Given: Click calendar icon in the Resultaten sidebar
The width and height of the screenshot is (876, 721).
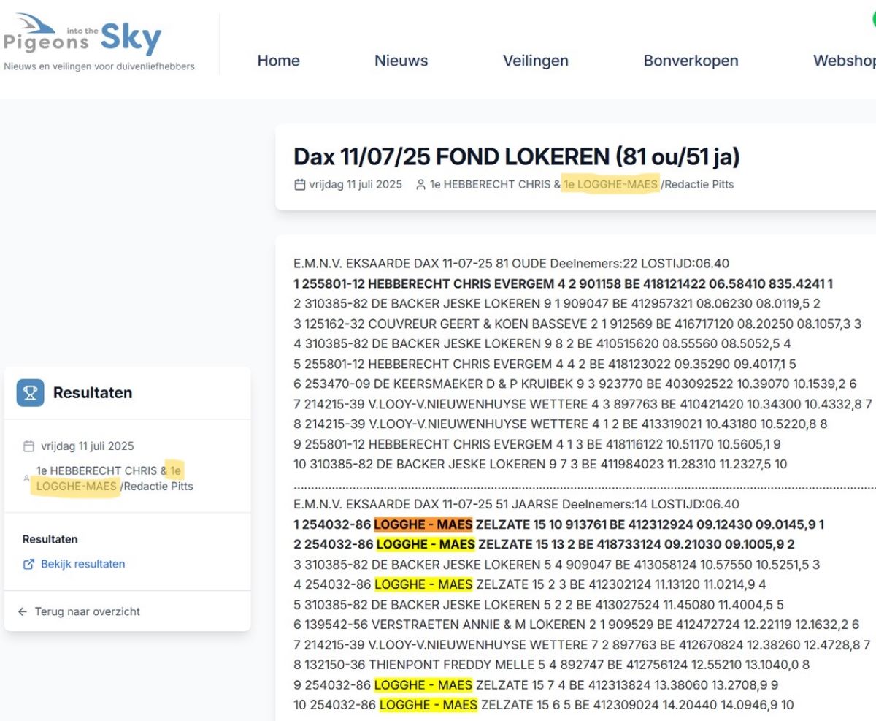Looking at the screenshot, I should point(29,446).
